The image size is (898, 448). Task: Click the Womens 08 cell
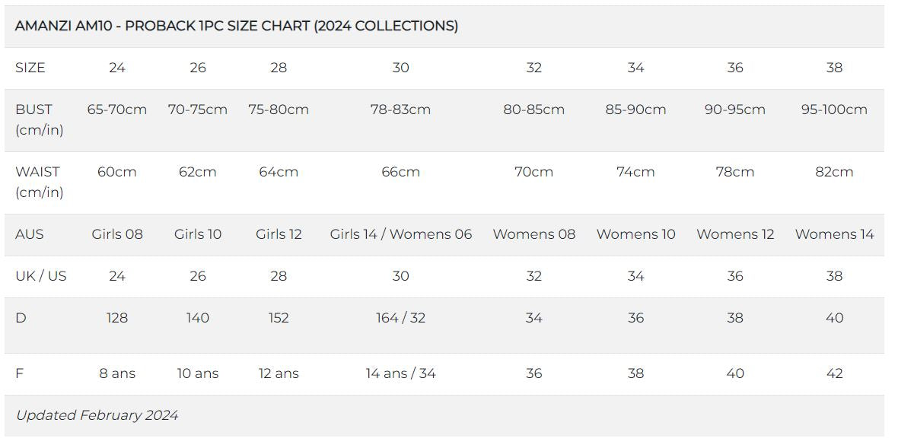tap(533, 234)
